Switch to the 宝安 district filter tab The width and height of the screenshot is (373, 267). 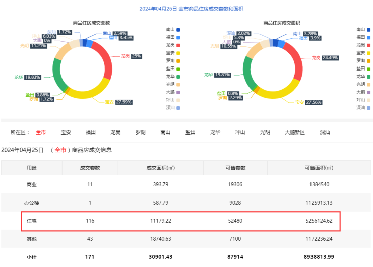click(66, 132)
